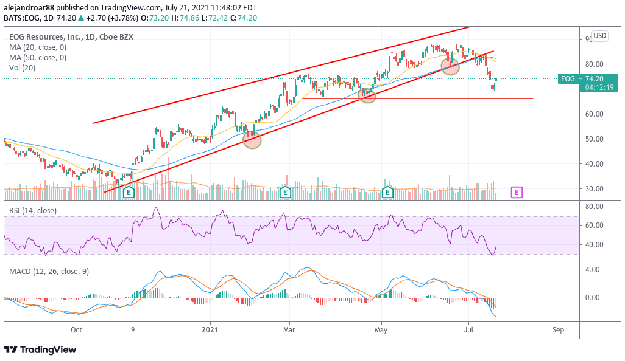Click the MACD 4.00 axis label

click(x=592, y=270)
